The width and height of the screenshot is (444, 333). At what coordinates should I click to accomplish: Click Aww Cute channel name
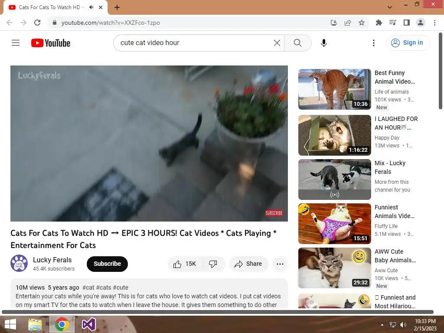386,271
